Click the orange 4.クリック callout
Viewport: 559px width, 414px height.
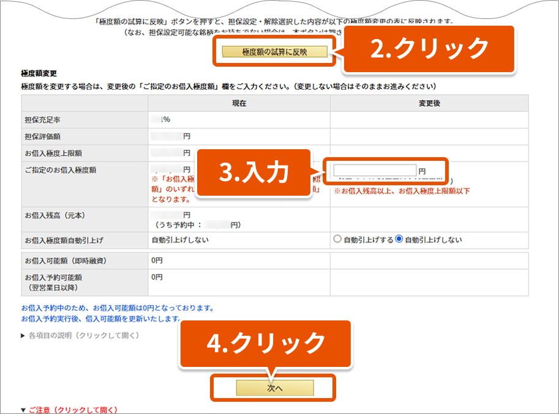point(265,343)
